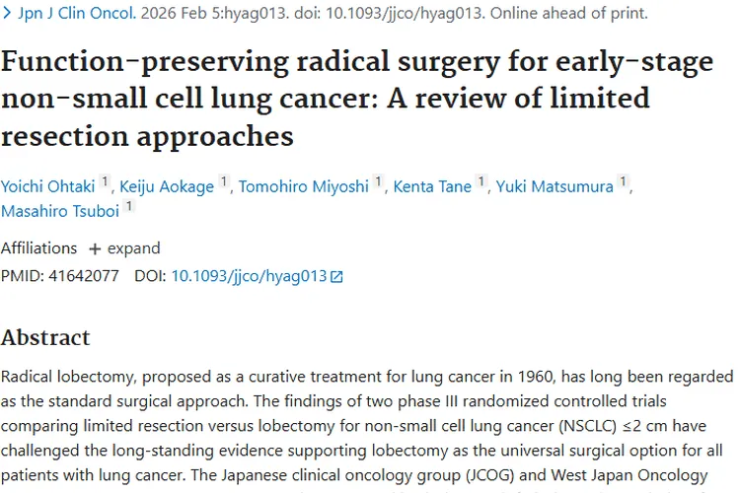This screenshot has width=740, height=493.
Task: Open the Jpn J Clin Oncol journal menu
Action: [x=69, y=14]
